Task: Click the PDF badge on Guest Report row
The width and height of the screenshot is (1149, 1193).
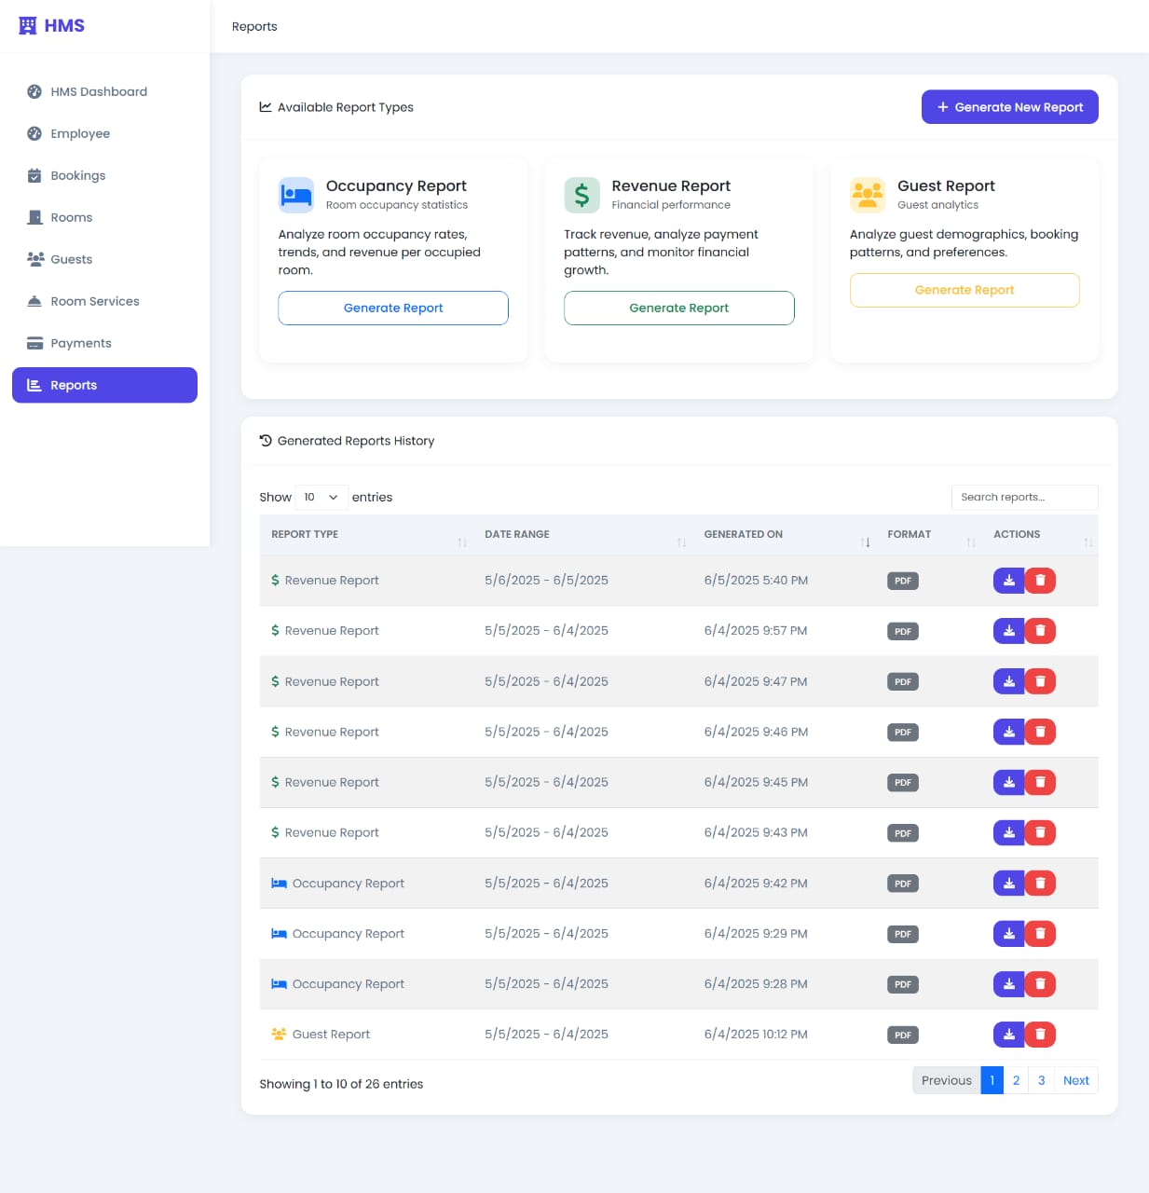Action: [x=903, y=1035]
